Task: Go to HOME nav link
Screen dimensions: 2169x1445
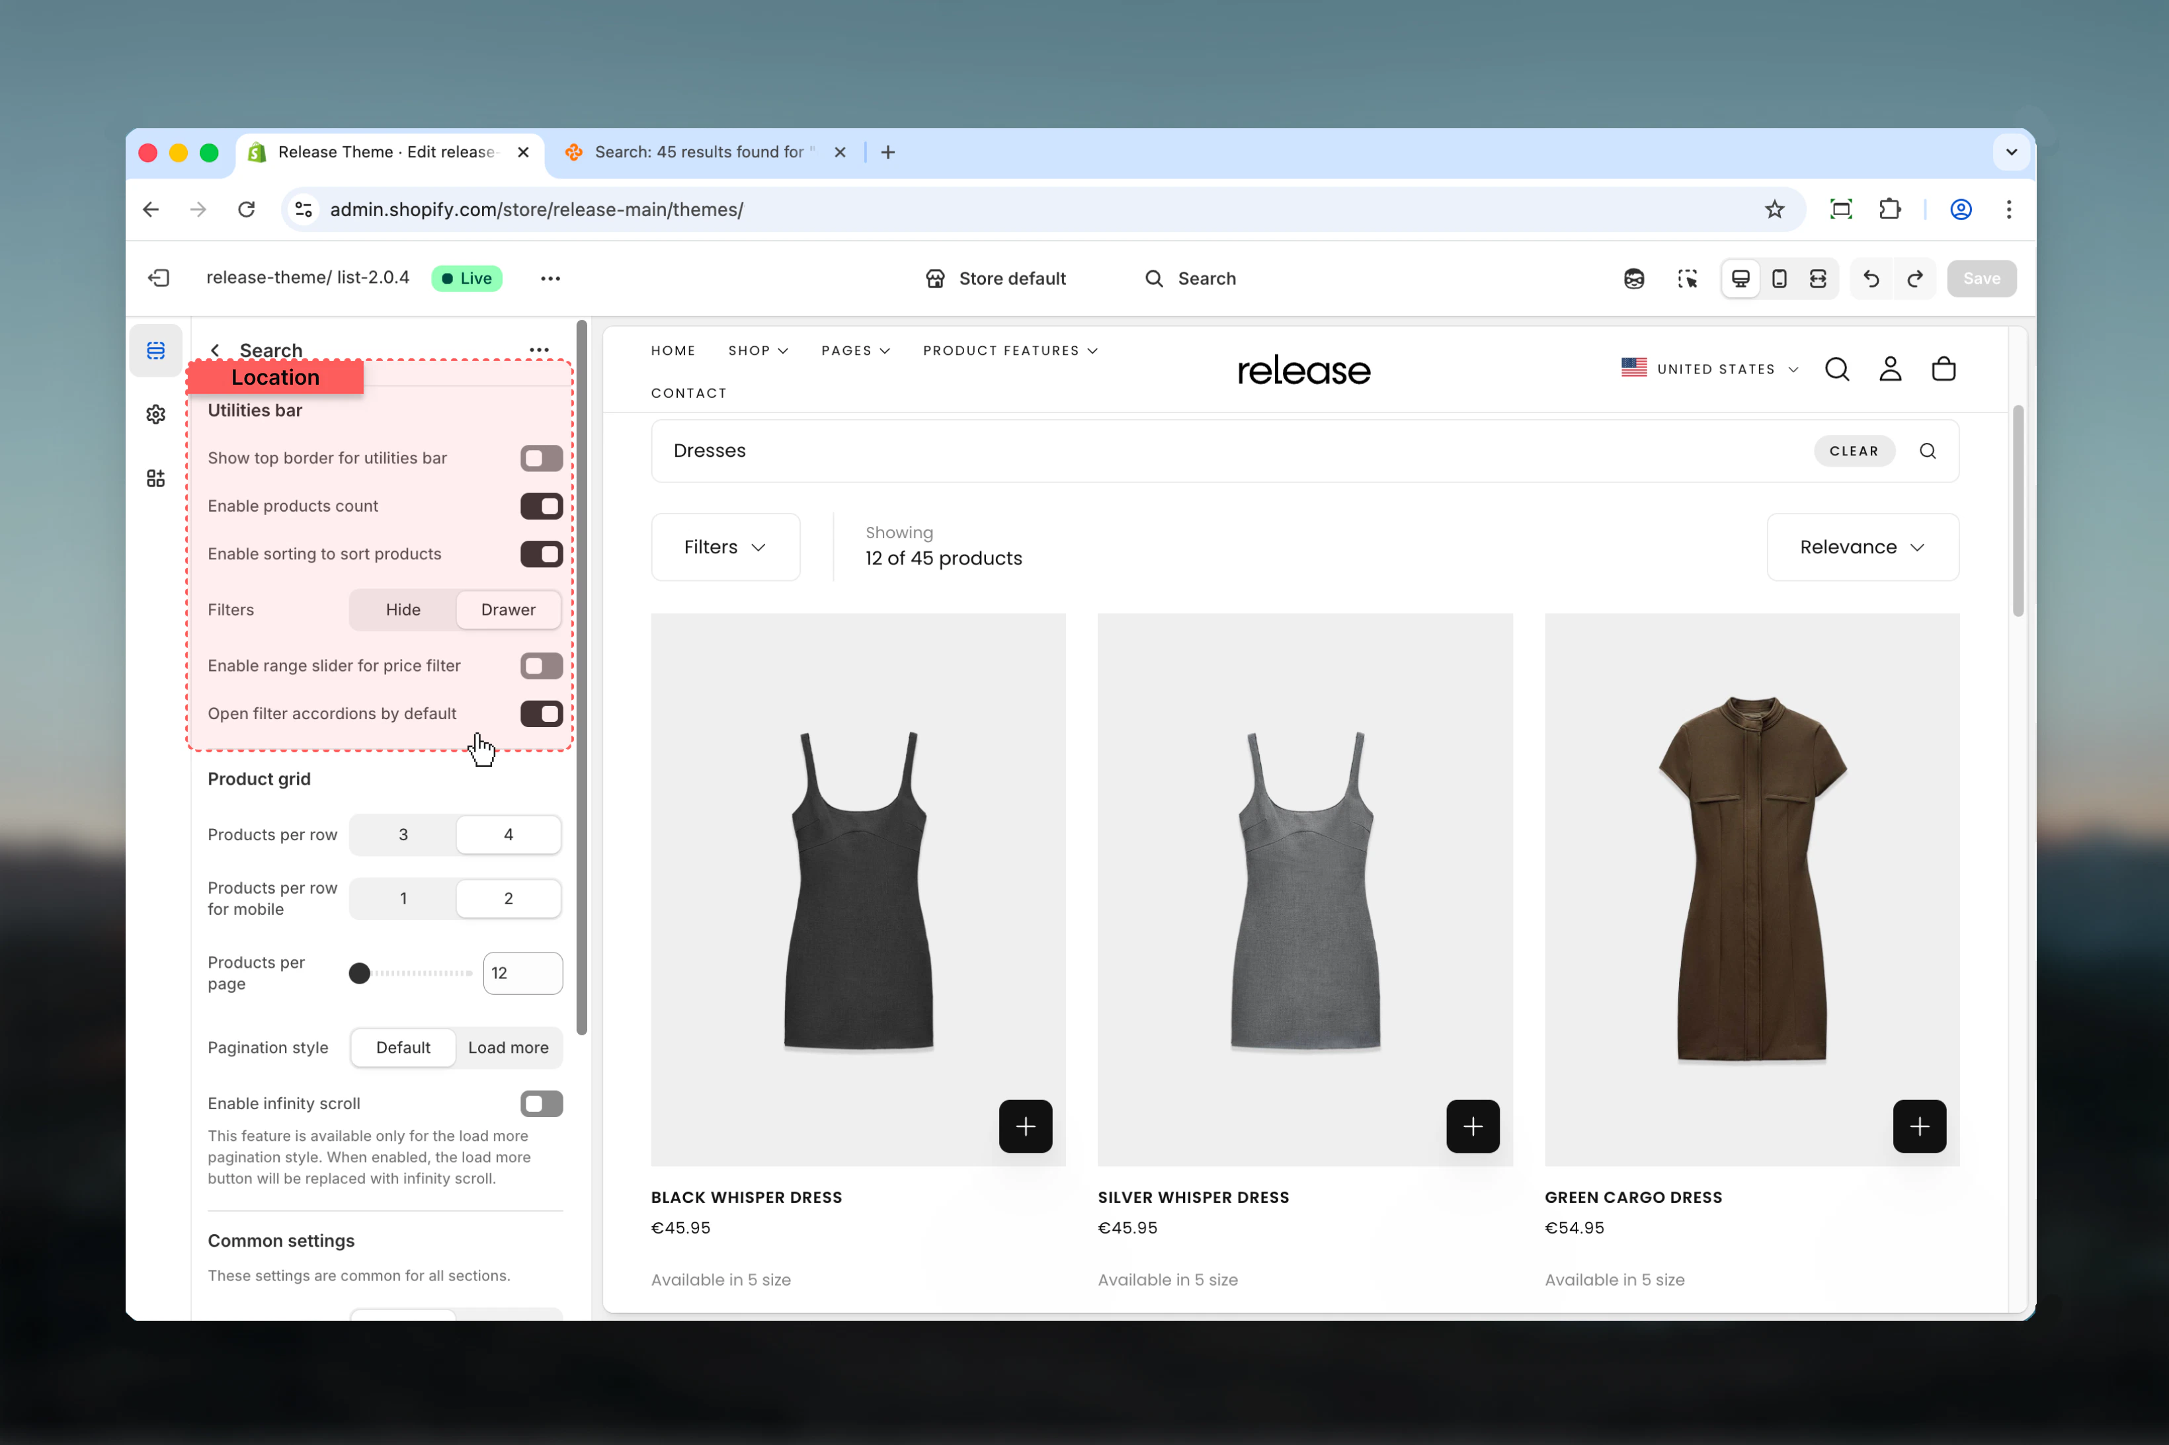Action: click(x=673, y=350)
